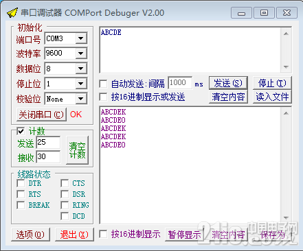Toggle the DSR checkbox
The width and height of the screenshot is (303, 251).
[x=65, y=194]
